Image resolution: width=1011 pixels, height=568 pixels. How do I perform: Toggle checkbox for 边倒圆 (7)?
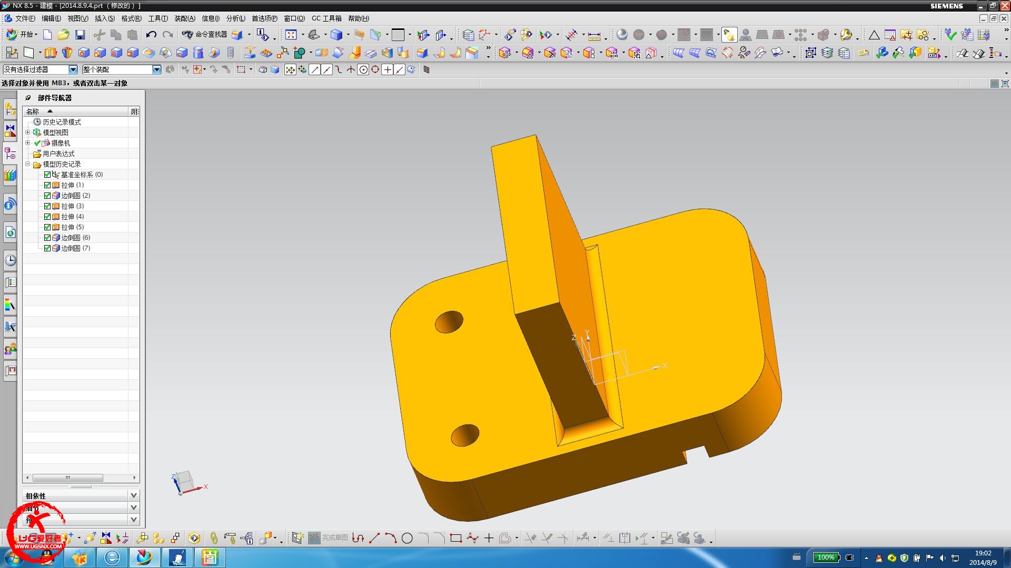pyautogui.click(x=47, y=248)
